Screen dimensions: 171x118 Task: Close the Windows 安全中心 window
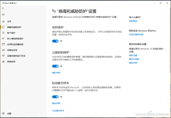[167, 3]
